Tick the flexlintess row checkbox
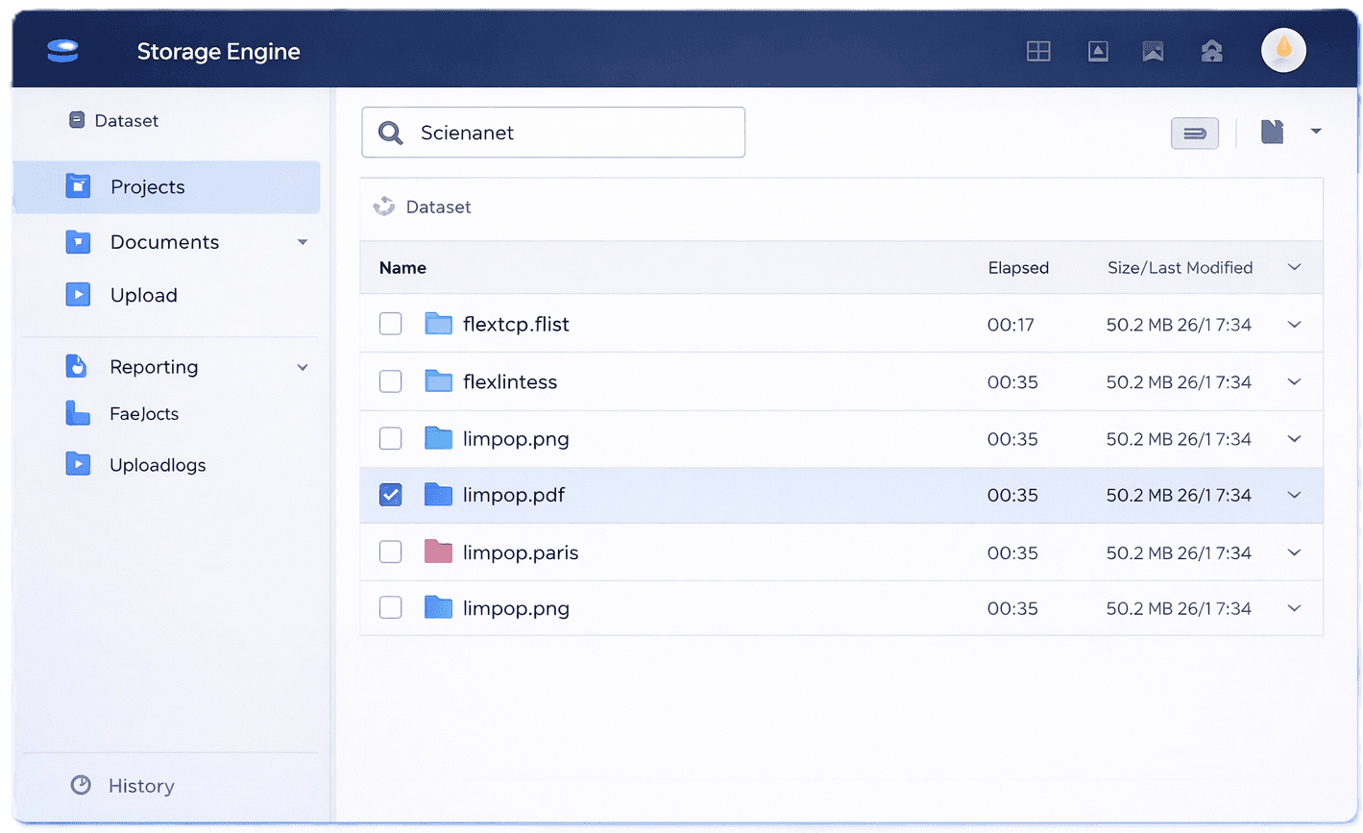This screenshot has height=833, width=1363. (390, 381)
